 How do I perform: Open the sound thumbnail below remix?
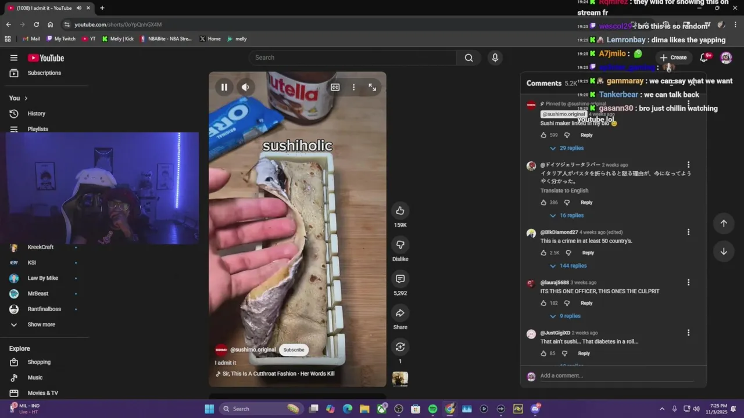400,379
